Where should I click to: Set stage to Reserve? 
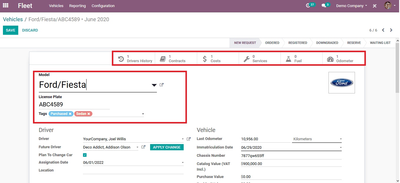click(x=354, y=43)
